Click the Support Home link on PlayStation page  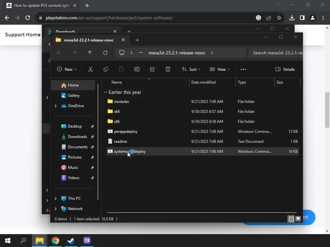[23, 35]
